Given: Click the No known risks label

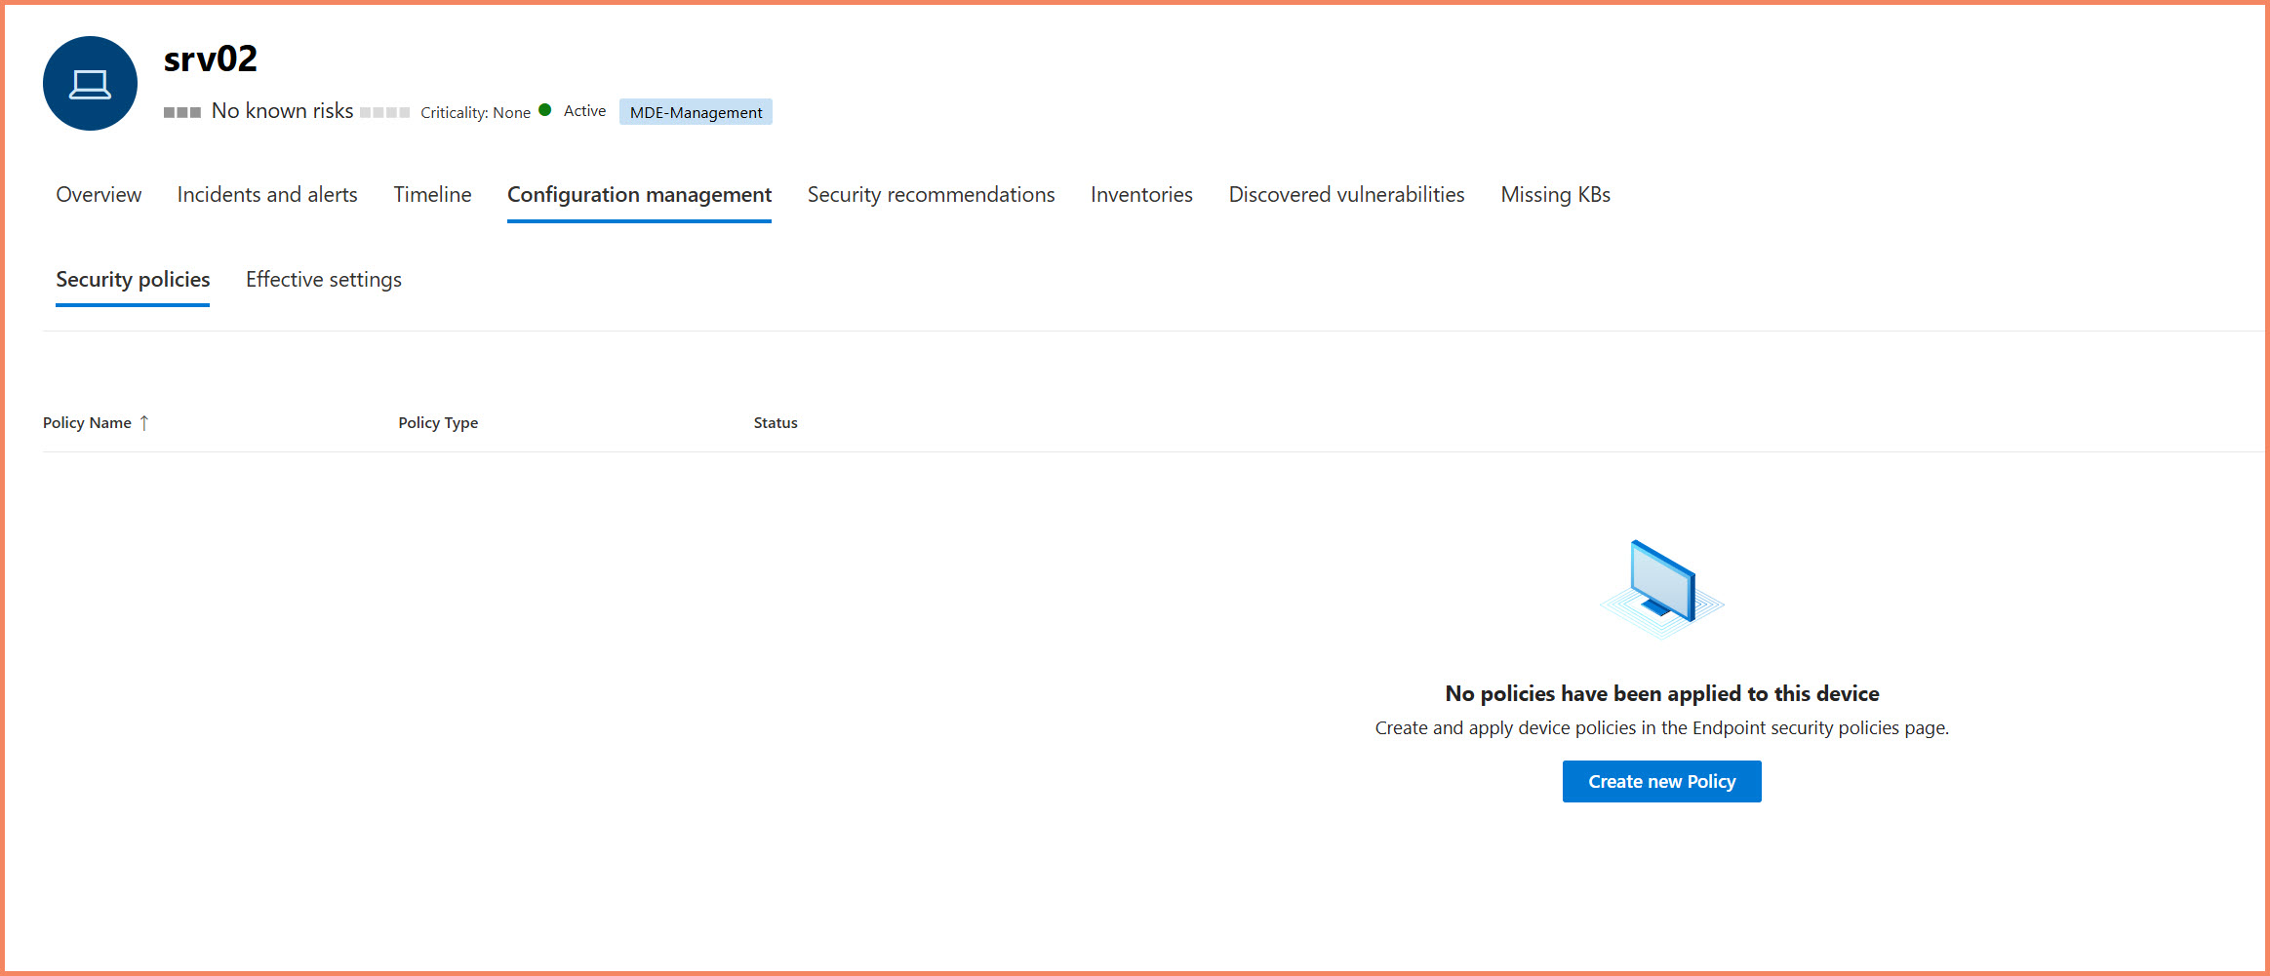Looking at the screenshot, I should pos(282,111).
